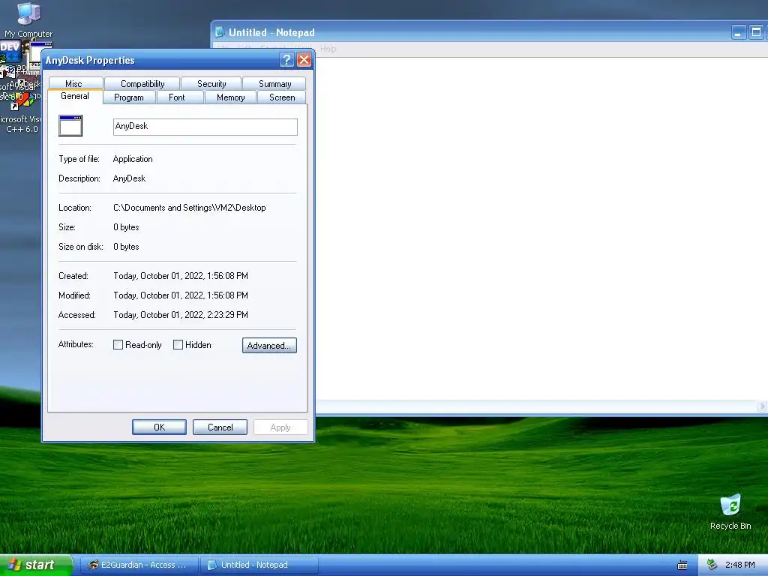Open the My Computer desktop icon
Viewport: 768px width, 576px height.
(28, 19)
